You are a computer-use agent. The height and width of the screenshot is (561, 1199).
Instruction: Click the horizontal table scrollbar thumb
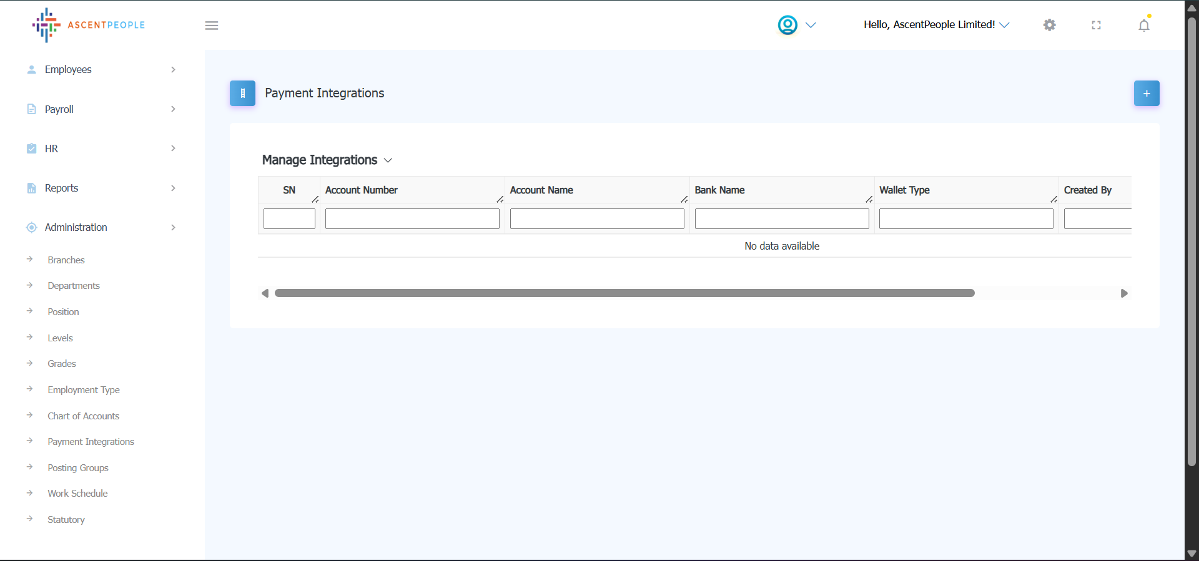[x=624, y=293]
